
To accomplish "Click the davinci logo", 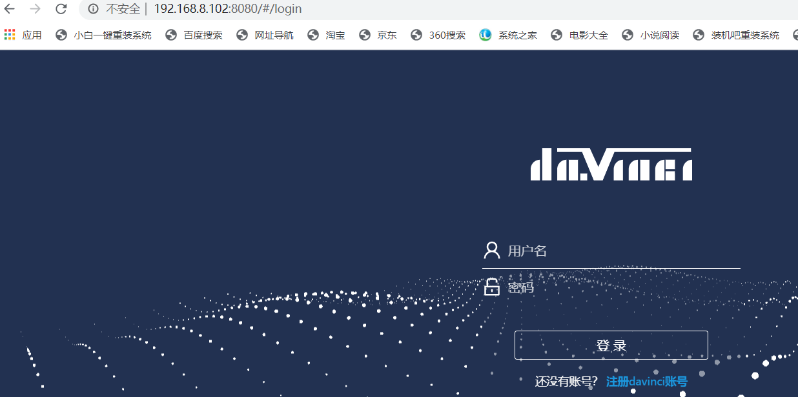I will tap(611, 164).
